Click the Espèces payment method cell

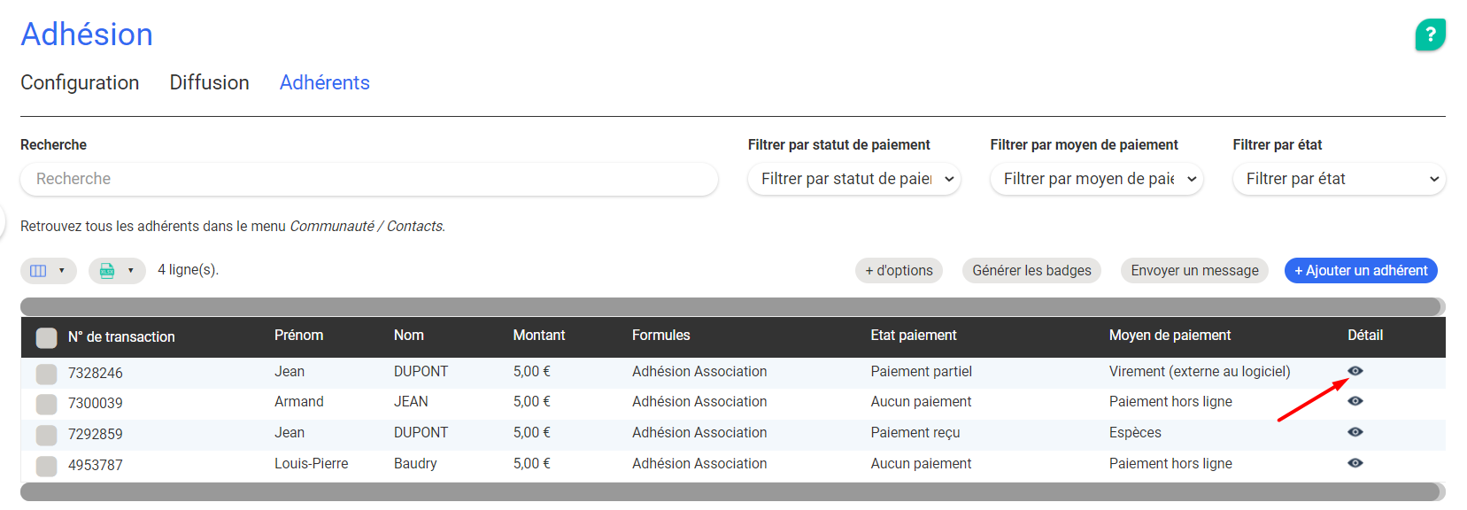[x=1135, y=433]
